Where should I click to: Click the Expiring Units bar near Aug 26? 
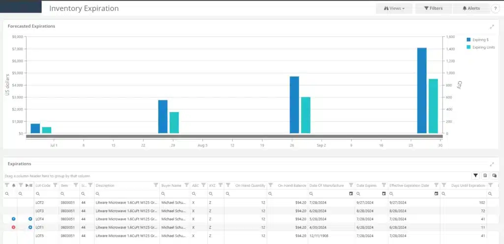tap(306, 115)
